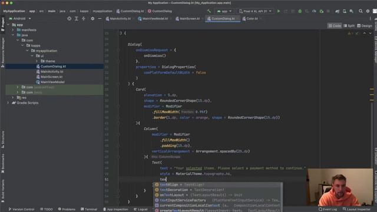377x212 pixels.
Task: Open the Project tool window sidebar tab
Action: click(x=2, y=24)
